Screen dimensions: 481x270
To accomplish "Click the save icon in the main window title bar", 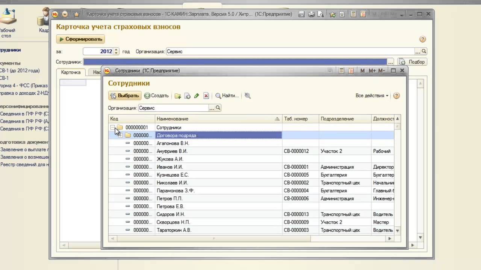I will pos(301,14).
